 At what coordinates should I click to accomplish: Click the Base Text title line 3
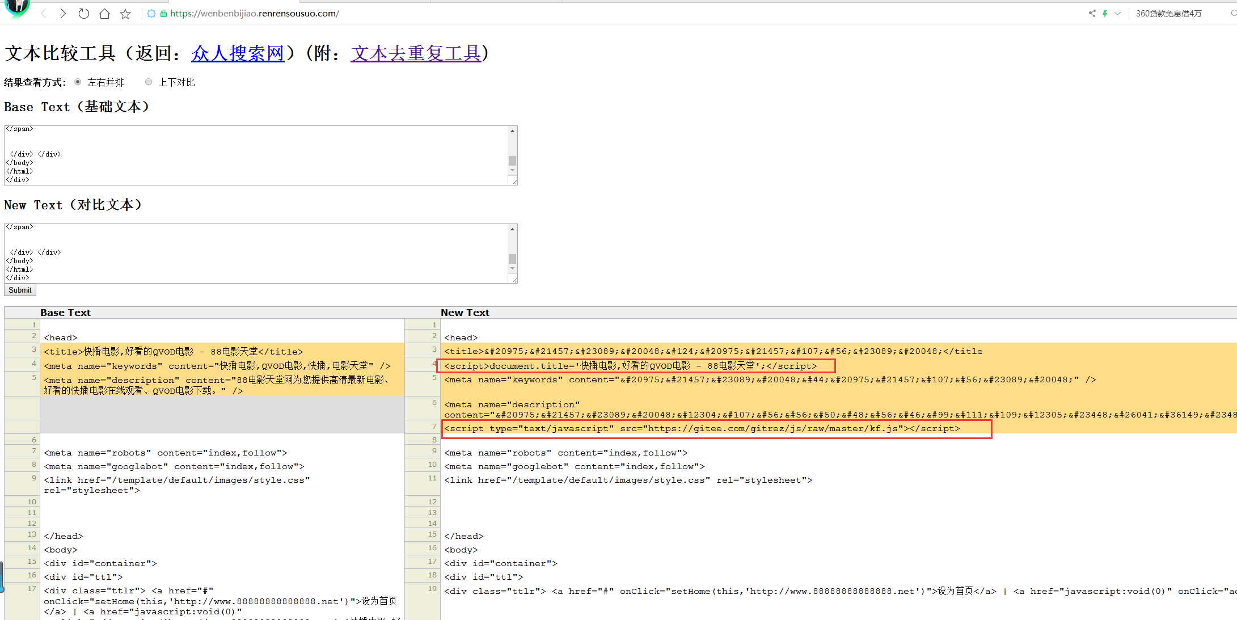(174, 352)
